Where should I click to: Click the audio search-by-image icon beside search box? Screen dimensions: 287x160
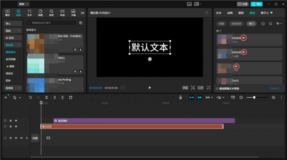pyautogui.click(x=81, y=23)
